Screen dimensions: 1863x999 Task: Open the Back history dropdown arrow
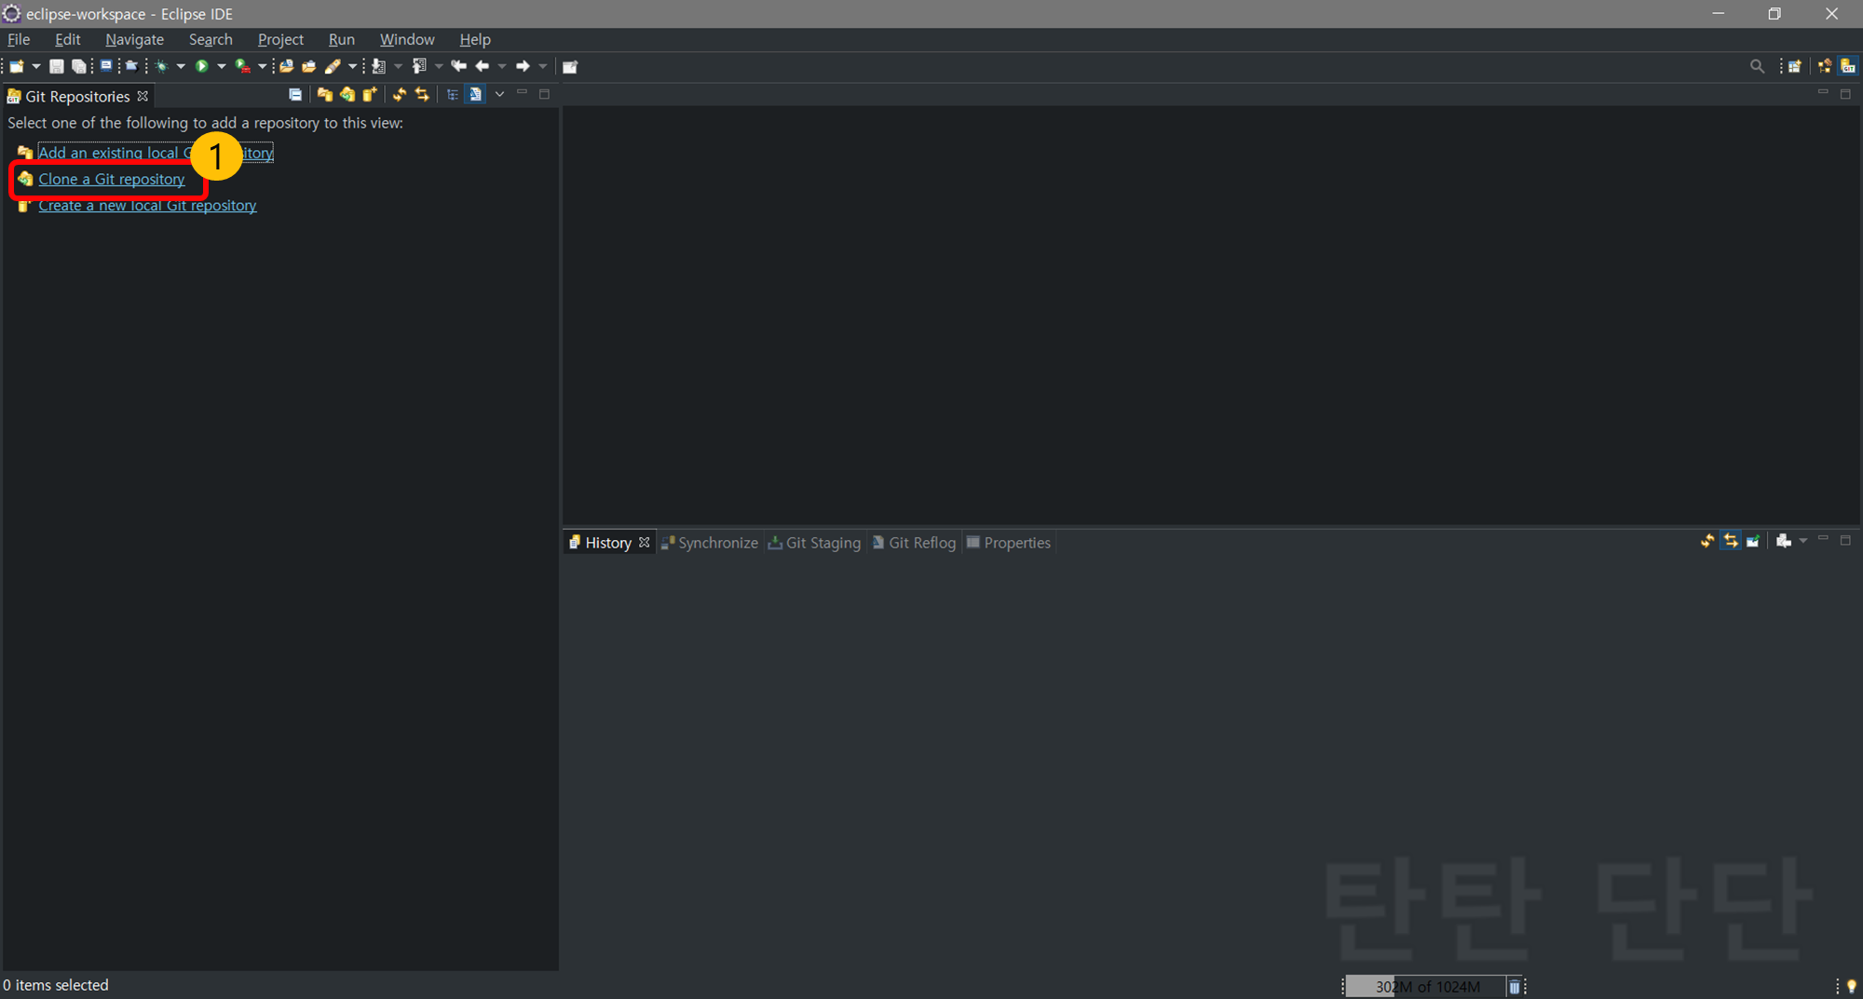coord(502,66)
